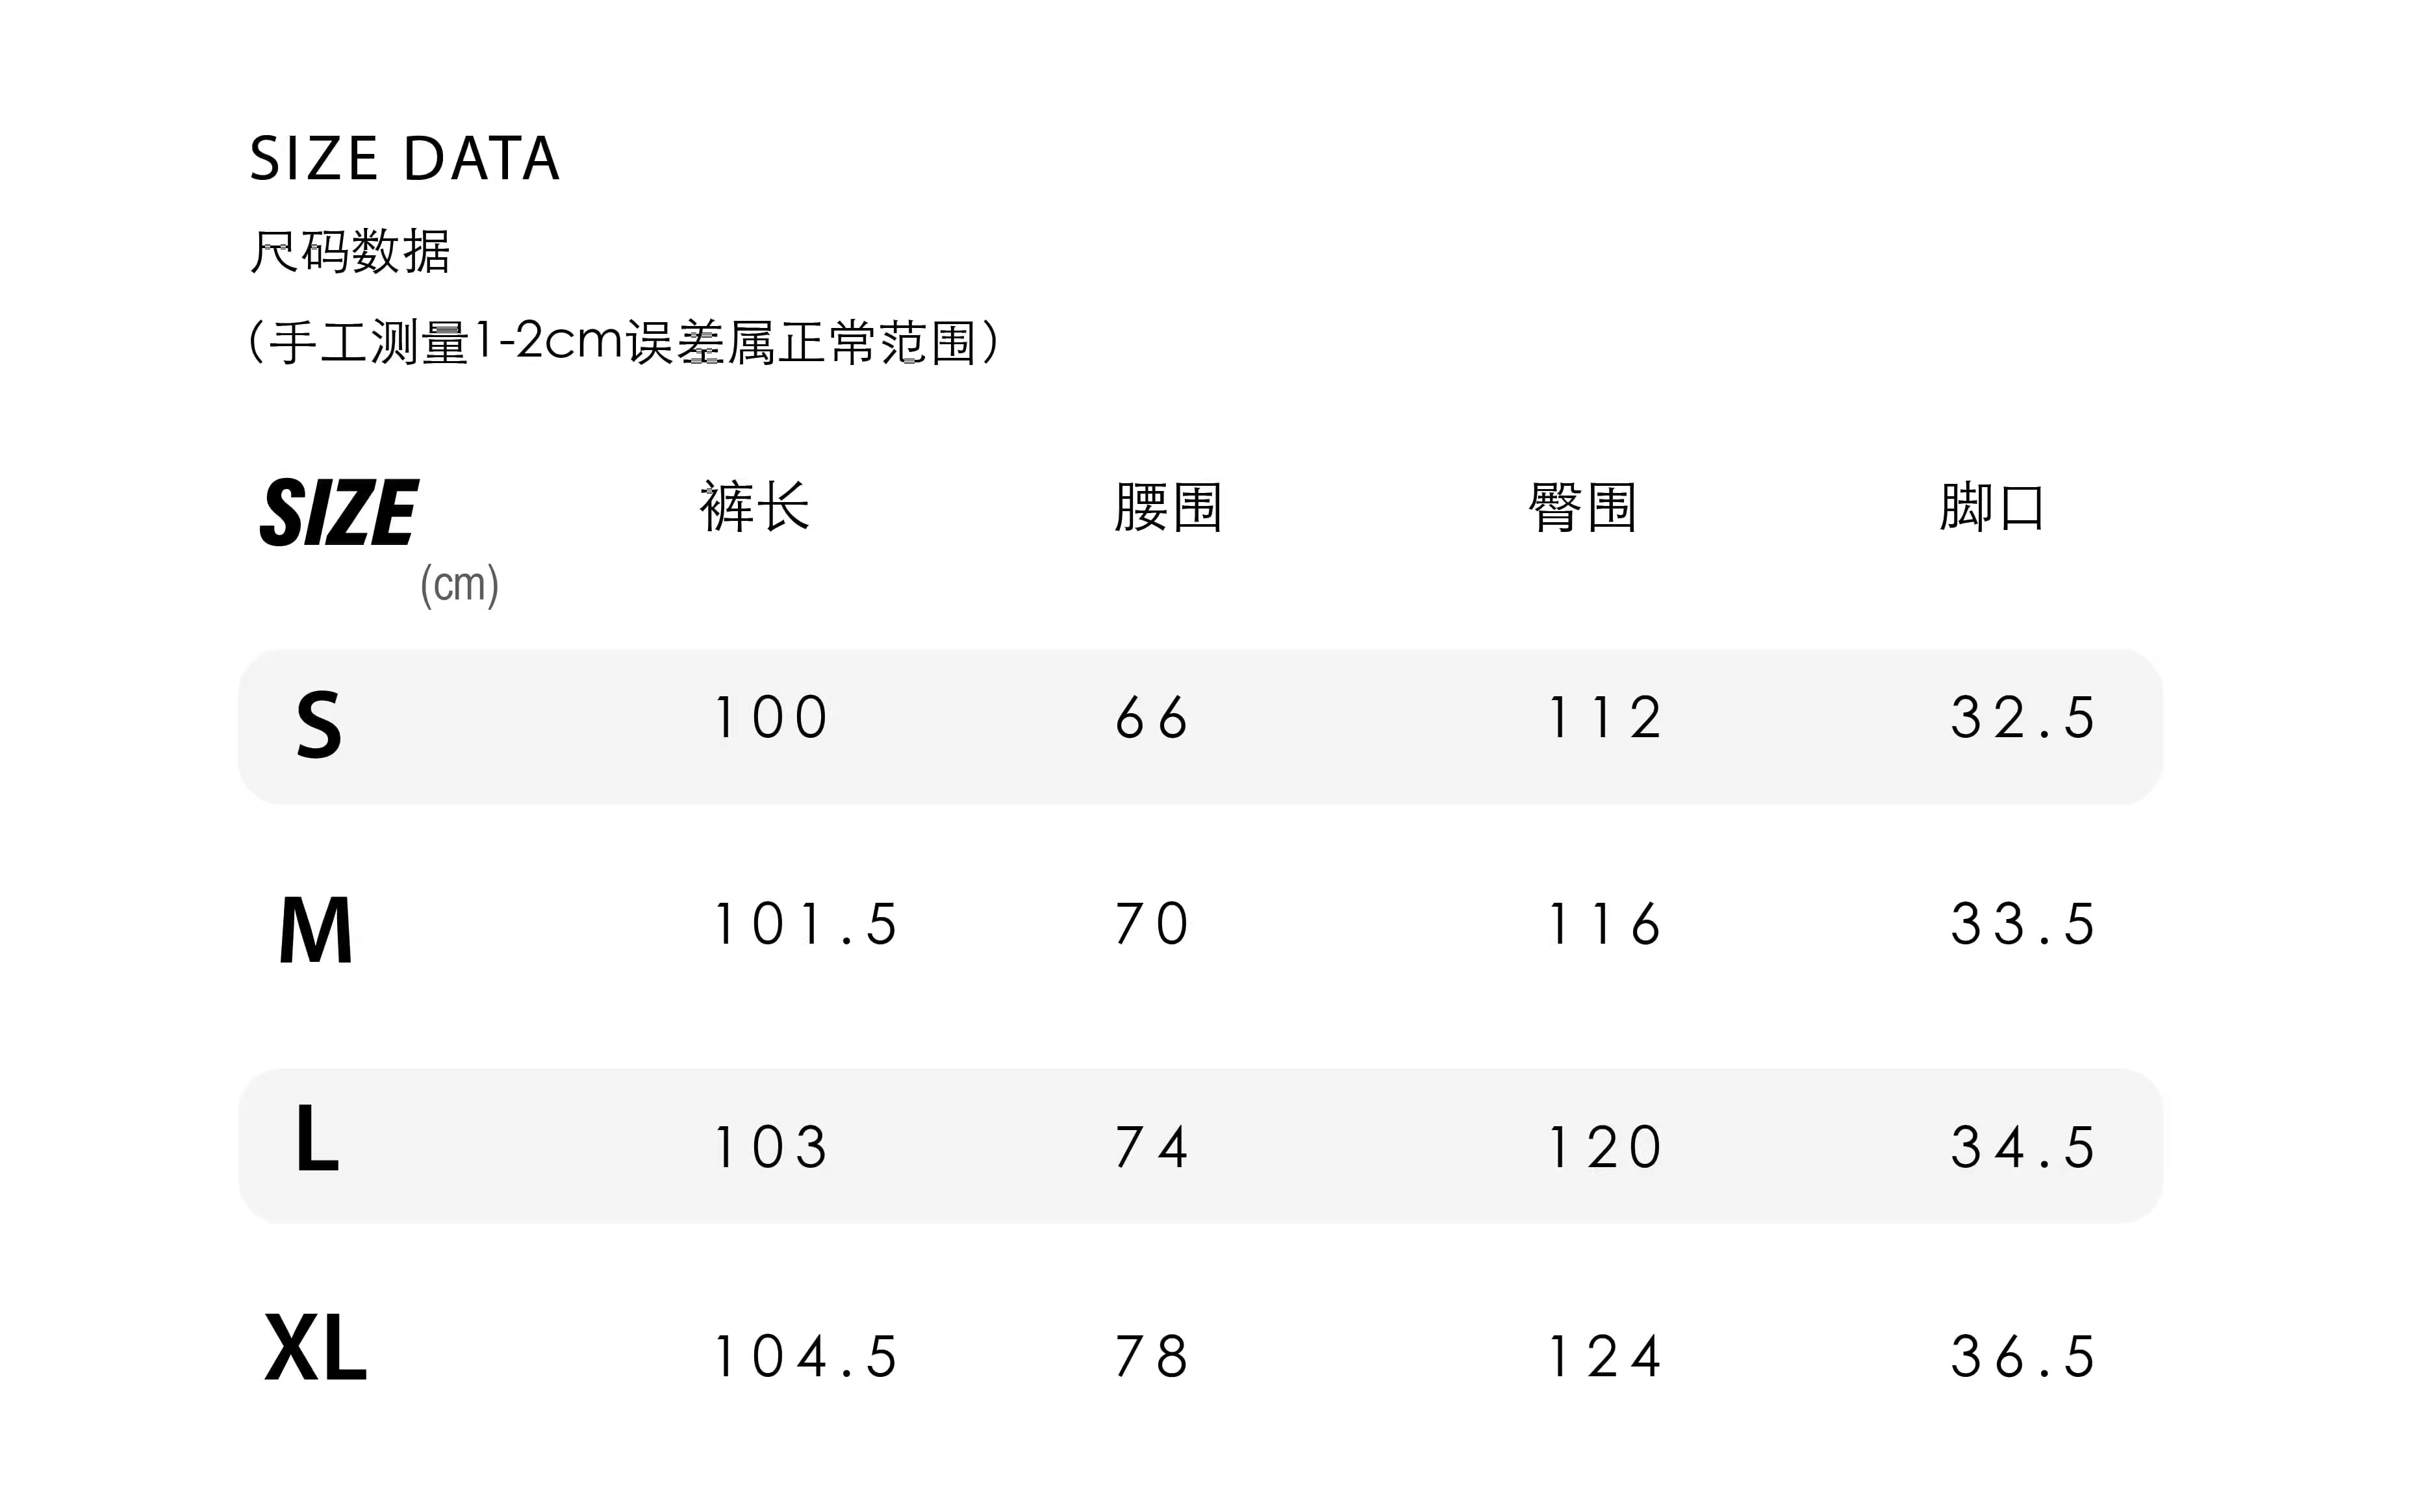Select the waist value 74
2436x1512 pixels.
[1152, 1147]
